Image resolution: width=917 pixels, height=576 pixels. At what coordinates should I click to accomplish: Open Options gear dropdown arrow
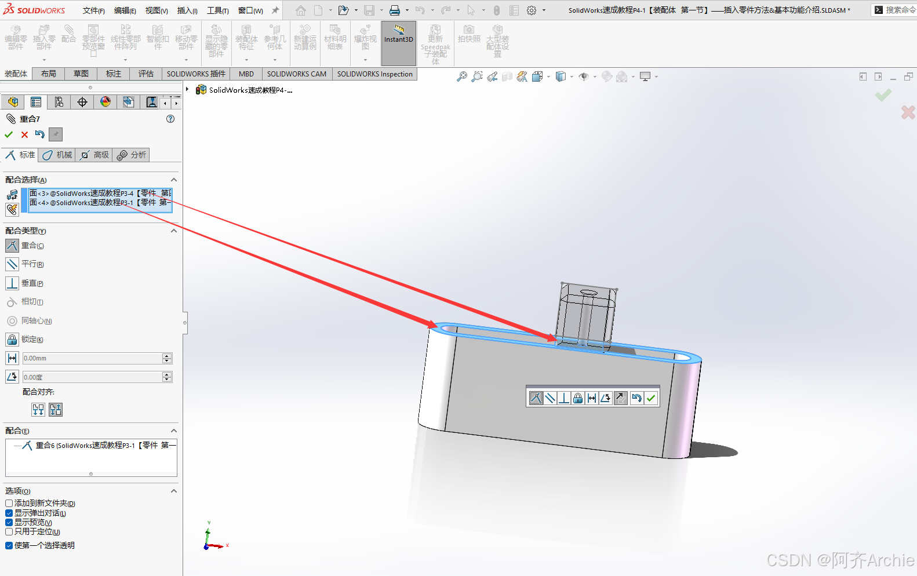pyautogui.click(x=544, y=10)
